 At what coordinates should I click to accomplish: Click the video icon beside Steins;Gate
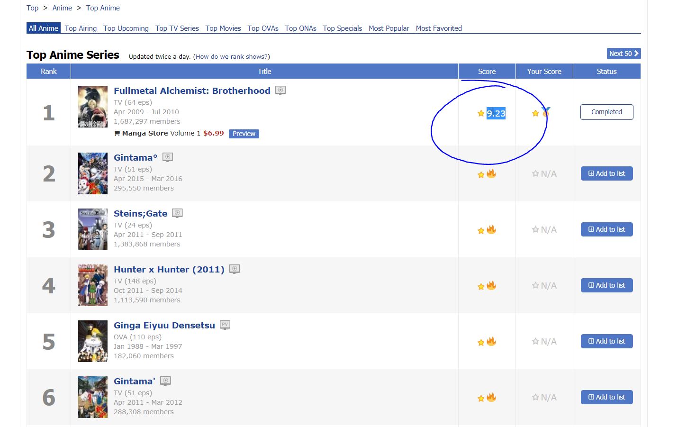pyautogui.click(x=177, y=213)
